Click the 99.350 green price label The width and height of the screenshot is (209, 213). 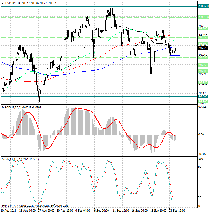pos(203,37)
